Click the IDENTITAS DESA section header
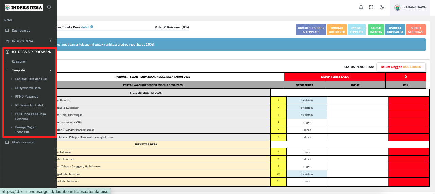 (163, 144)
